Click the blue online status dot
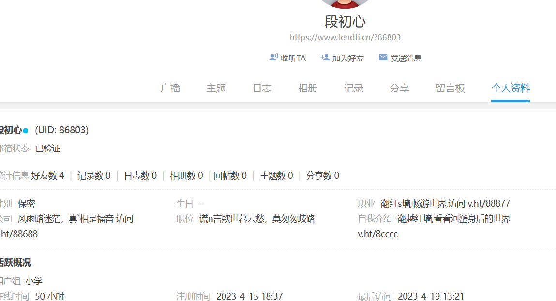This screenshot has width=556, height=301. (x=26, y=131)
